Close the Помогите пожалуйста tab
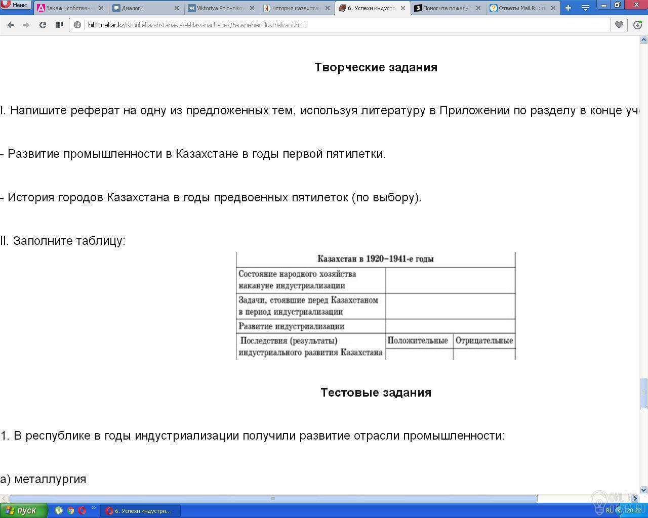This screenshot has height=518, width=648. pyautogui.click(x=478, y=8)
